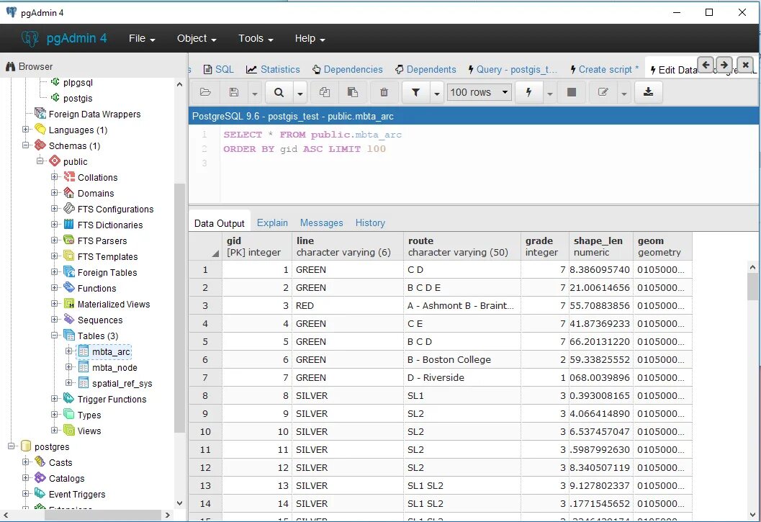Click the Open File folder icon
761x522 pixels.
tap(205, 92)
